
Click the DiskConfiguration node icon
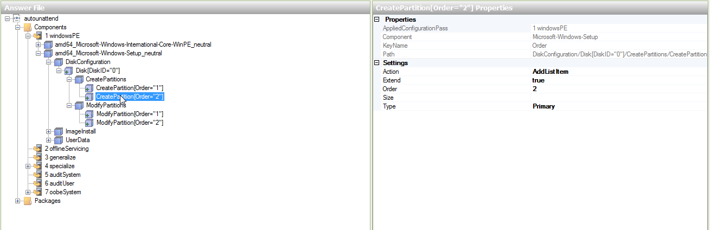pyautogui.click(x=58, y=62)
